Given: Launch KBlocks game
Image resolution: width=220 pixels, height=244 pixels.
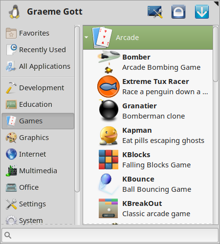Looking at the screenshot, I should coord(148,160).
